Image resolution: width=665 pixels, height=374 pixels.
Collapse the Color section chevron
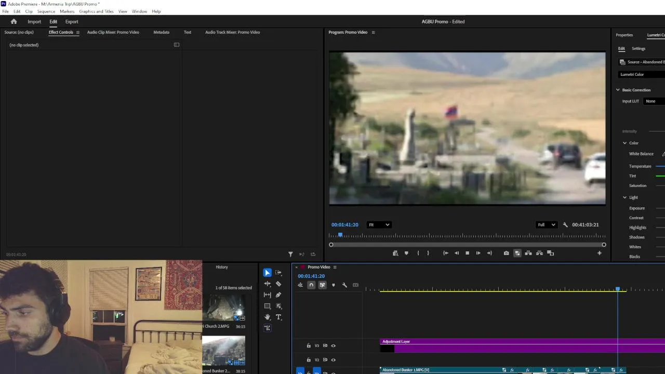click(625, 143)
